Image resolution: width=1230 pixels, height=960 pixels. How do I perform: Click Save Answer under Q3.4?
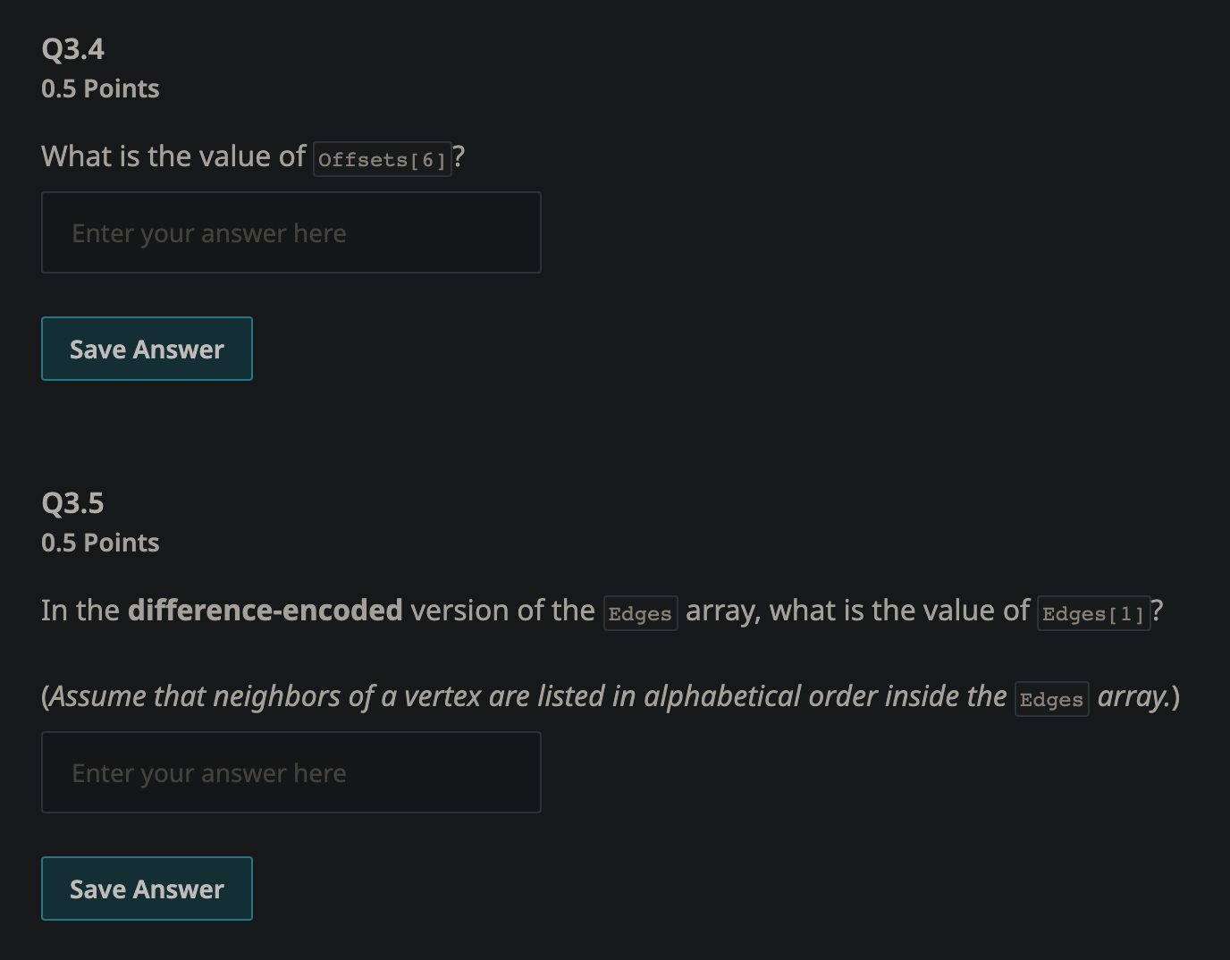(x=147, y=349)
